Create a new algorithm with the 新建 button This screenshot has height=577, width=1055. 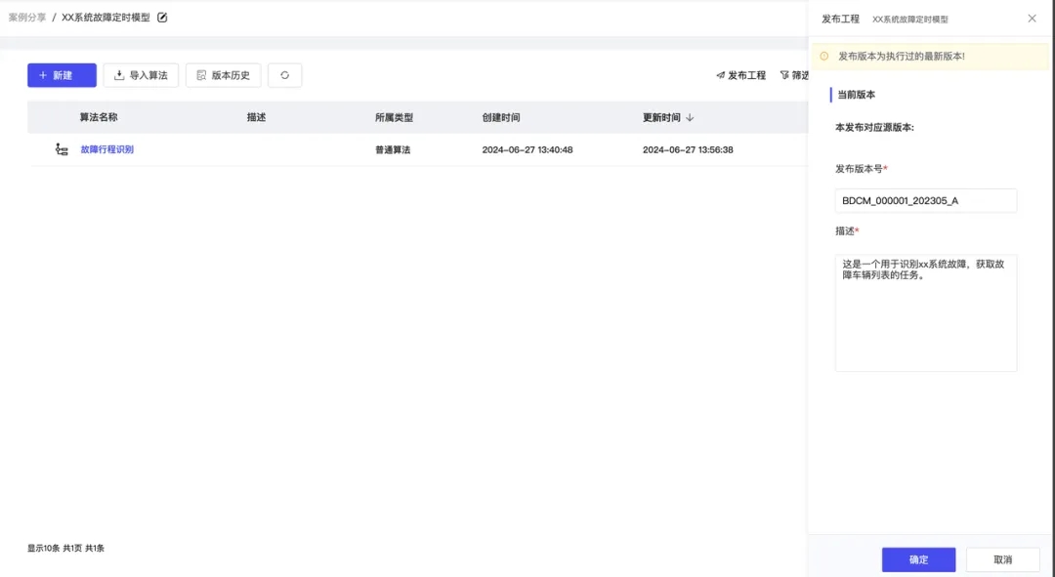click(x=62, y=75)
